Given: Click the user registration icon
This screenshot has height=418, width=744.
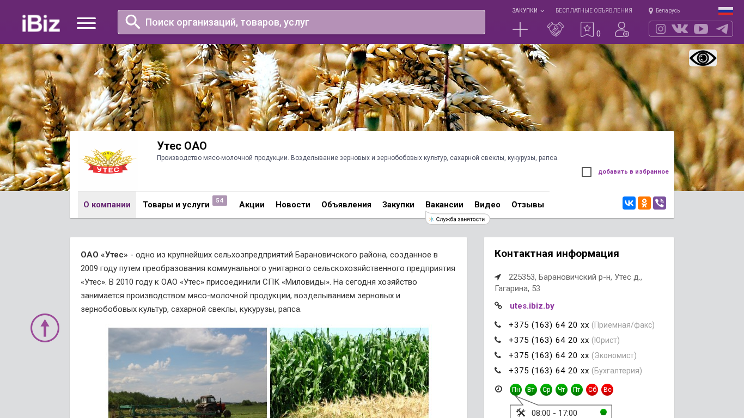Looking at the screenshot, I should click(622, 29).
